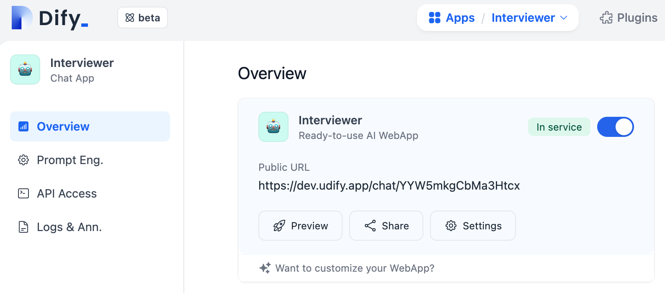Click the sparkle icon beside customize WebApp

point(265,268)
